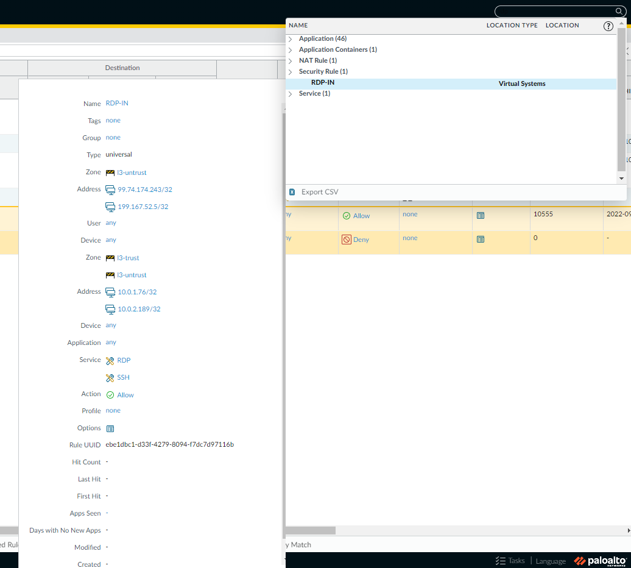Click the Language button in footer
The width and height of the screenshot is (631, 568).
pyautogui.click(x=550, y=561)
